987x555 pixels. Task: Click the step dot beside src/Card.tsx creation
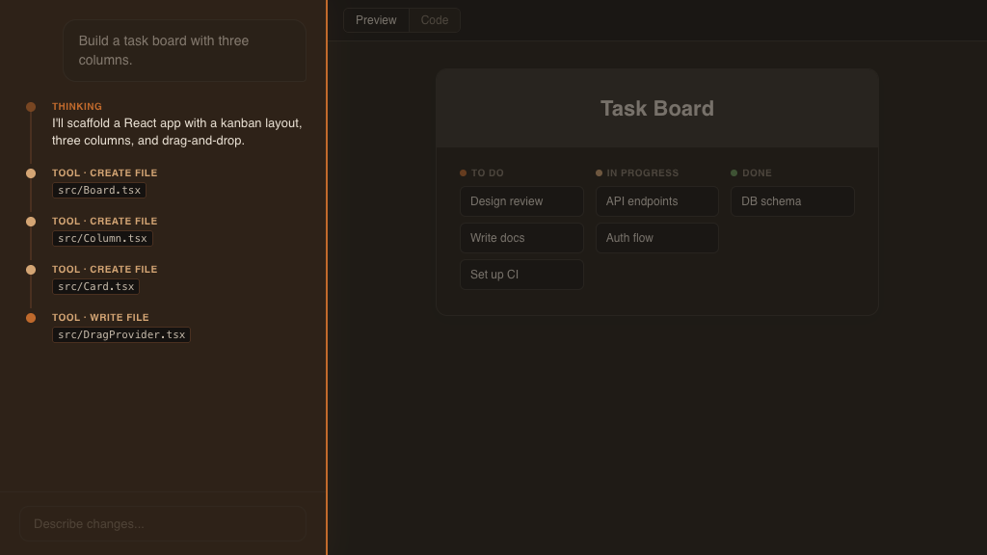click(32, 270)
